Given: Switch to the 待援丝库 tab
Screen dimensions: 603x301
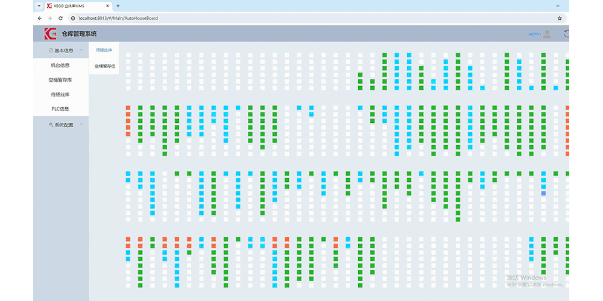Looking at the screenshot, I should pos(104,50).
